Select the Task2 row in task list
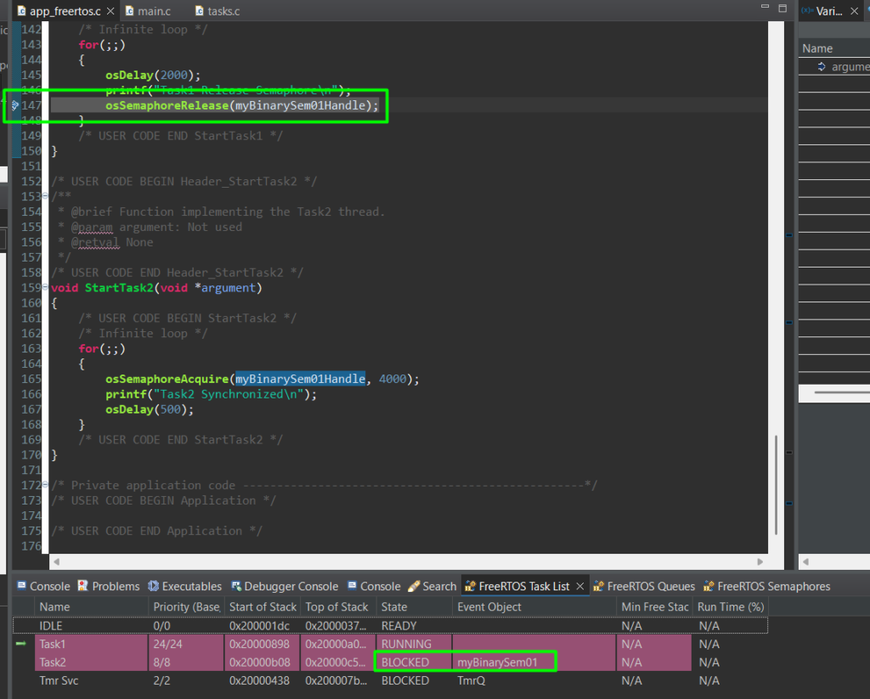The image size is (870, 699). coord(53,662)
